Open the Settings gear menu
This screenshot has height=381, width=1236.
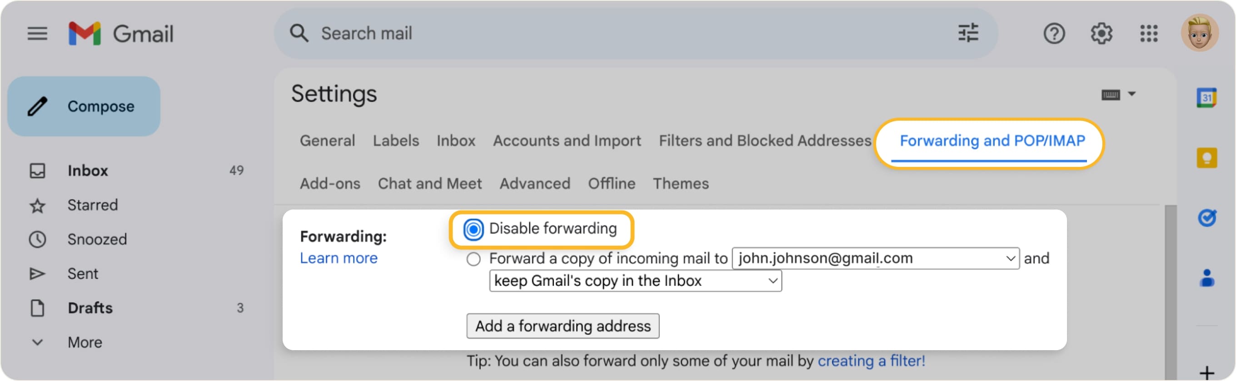(1101, 34)
